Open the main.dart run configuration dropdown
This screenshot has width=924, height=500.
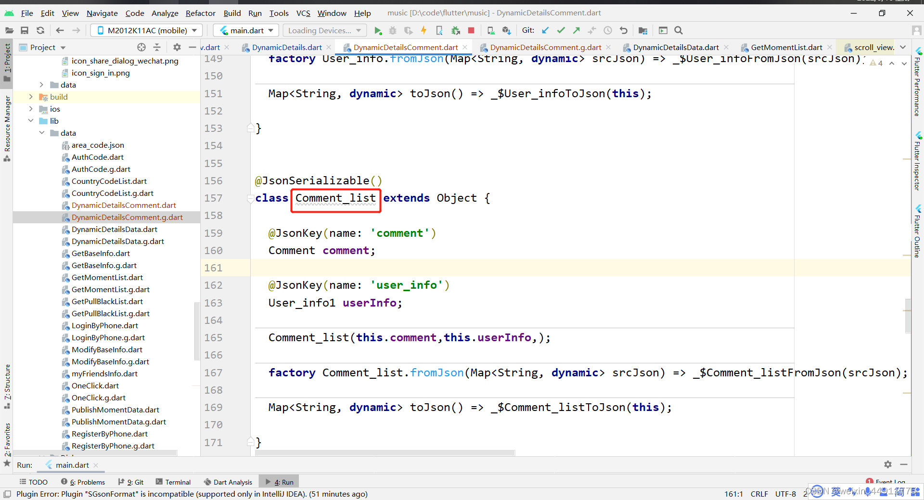(246, 30)
